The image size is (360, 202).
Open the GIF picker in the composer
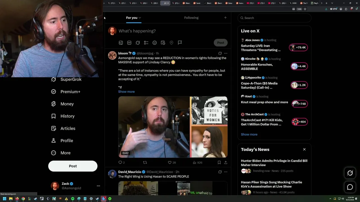click(129, 43)
